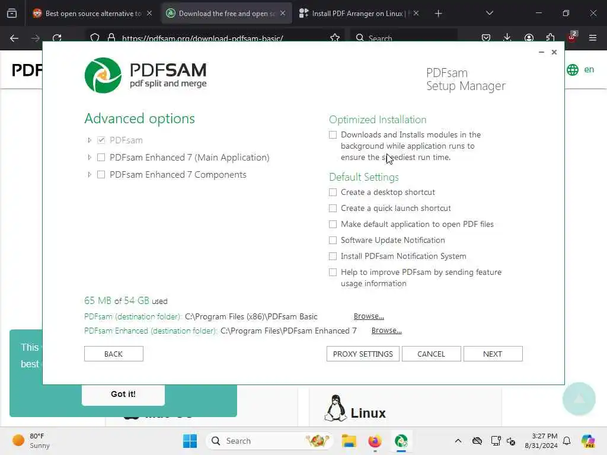The height and width of the screenshot is (455, 607).
Task: Click the Linux penguin icon on web page
Action: tap(336, 408)
